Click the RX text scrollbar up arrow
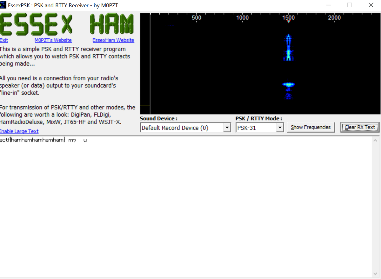Screen dimensions: 381x279 [376, 141]
